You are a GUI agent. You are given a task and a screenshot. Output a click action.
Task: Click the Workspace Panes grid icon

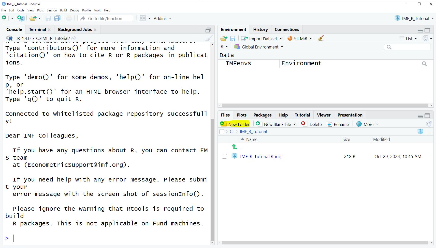(x=143, y=18)
